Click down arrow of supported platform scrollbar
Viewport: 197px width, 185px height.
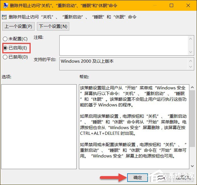(x=190, y=67)
